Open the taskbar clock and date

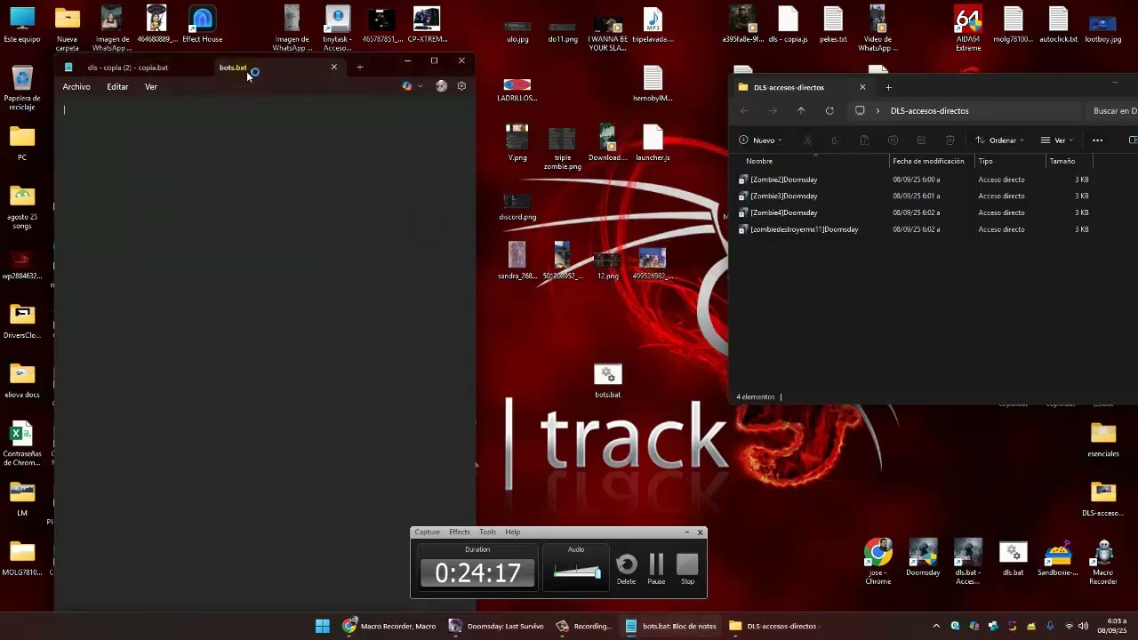[x=1112, y=626]
